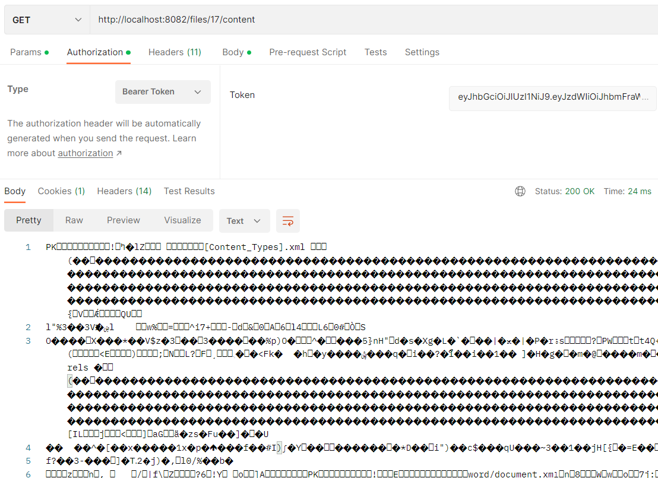Open the GET request method dropdown
Viewport: 658px width, 478px height.
[46, 20]
